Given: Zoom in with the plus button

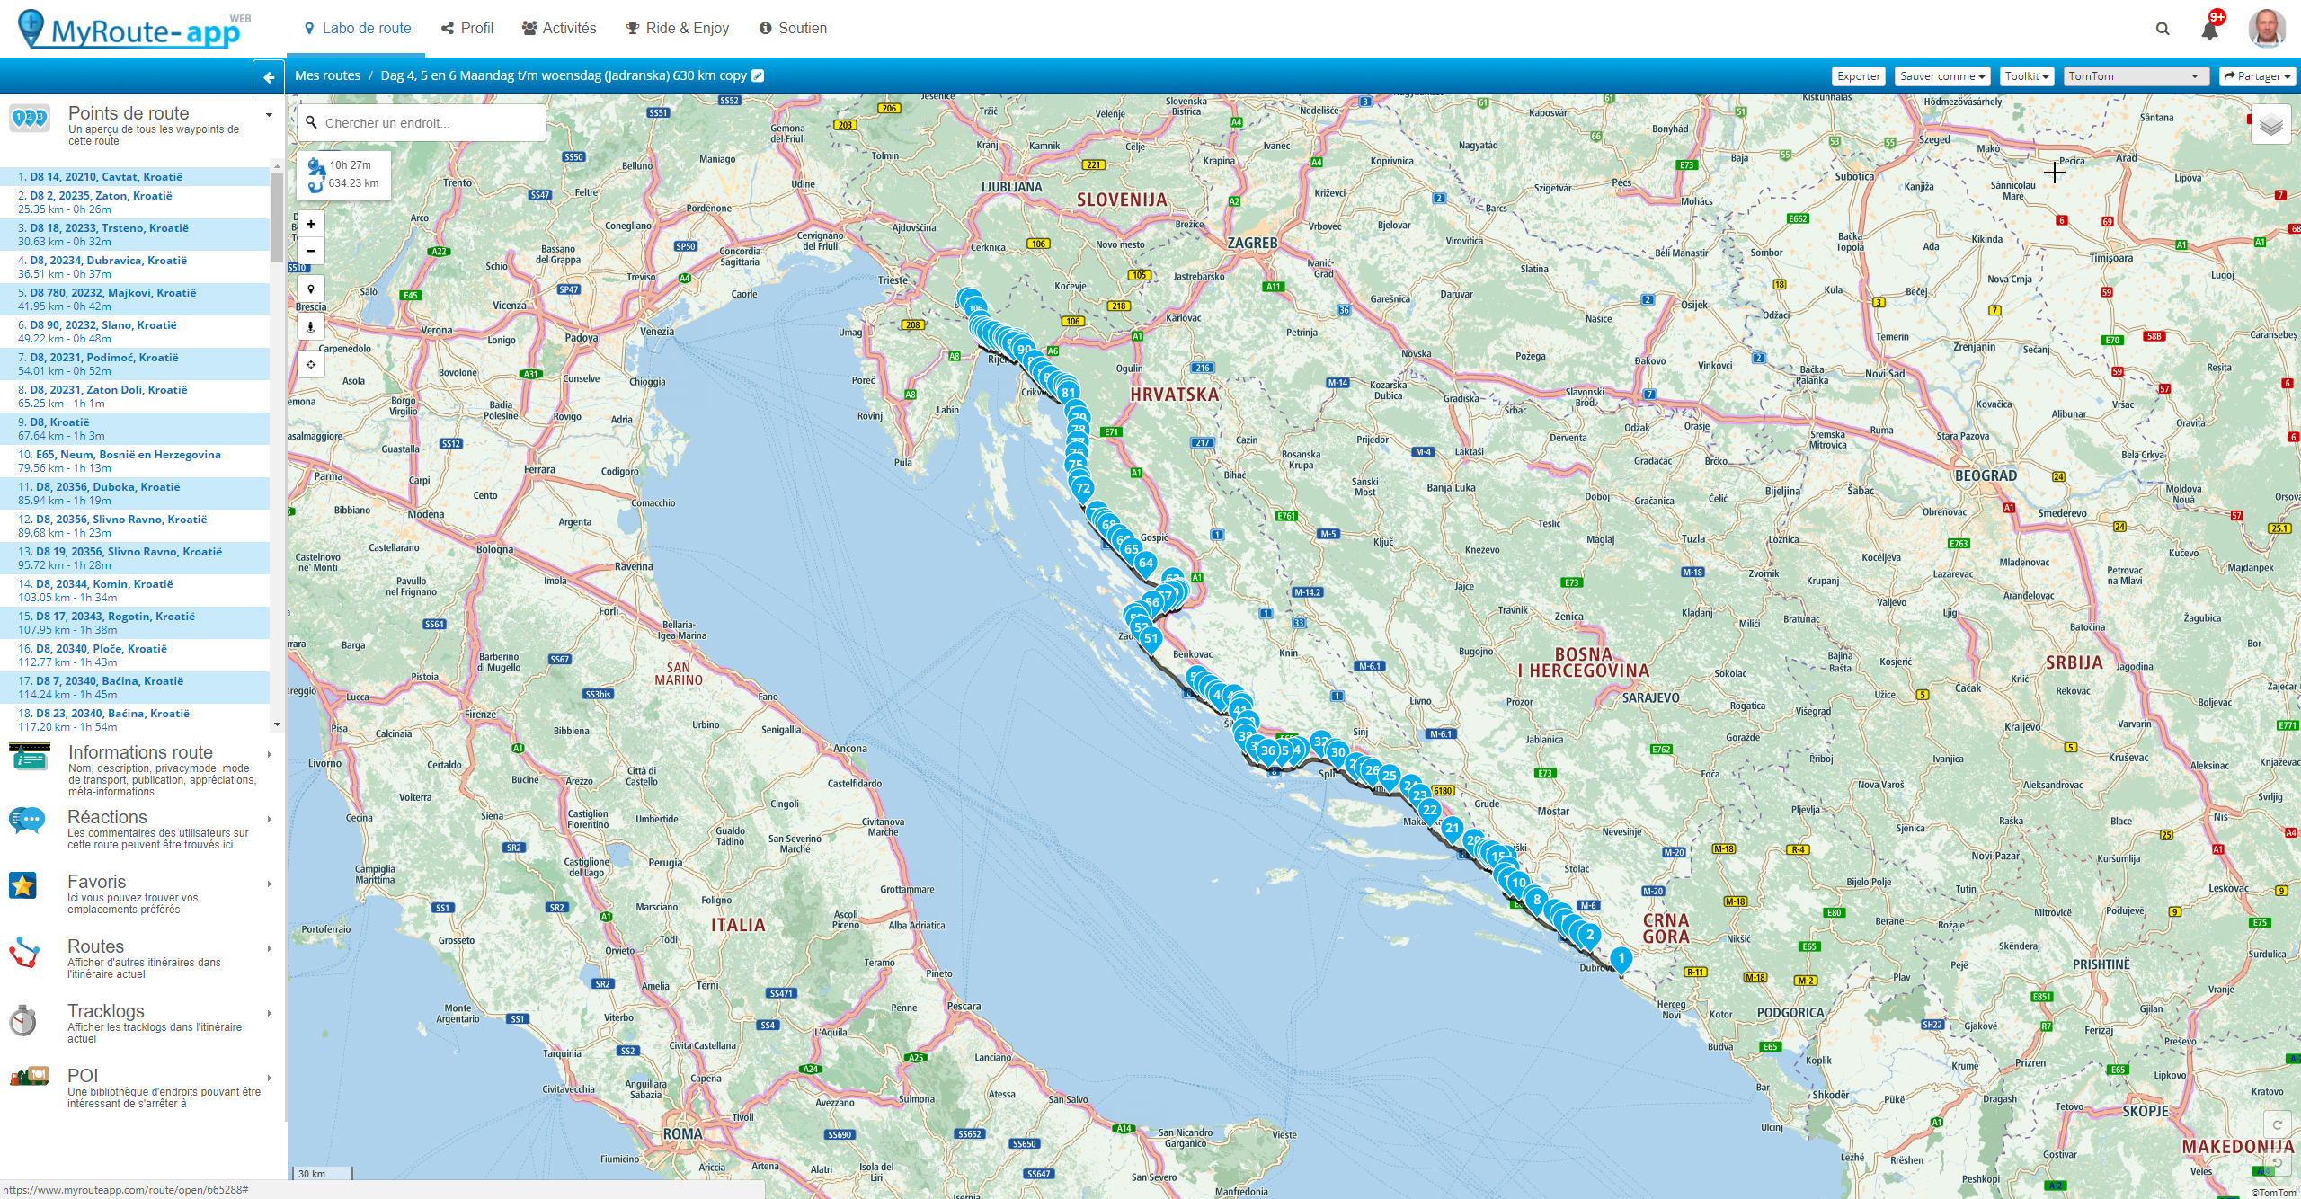Looking at the screenshot, I should point(311,224).
